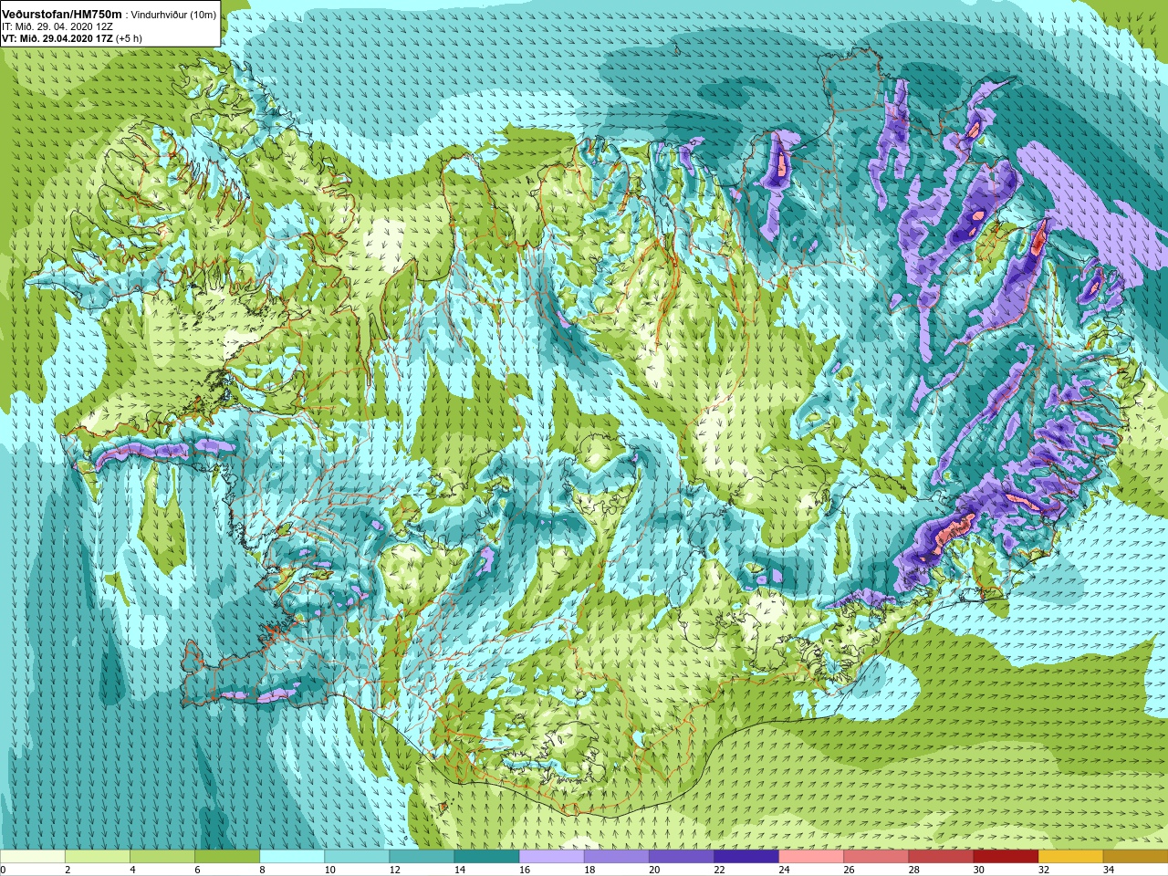Select the IT: Mið. 29. 04. 2020 12Z line

57,26
